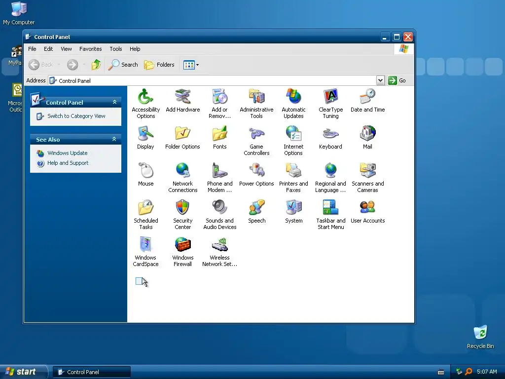
Task: Expand the Address bar dropdown
Action: click(380, 80)
